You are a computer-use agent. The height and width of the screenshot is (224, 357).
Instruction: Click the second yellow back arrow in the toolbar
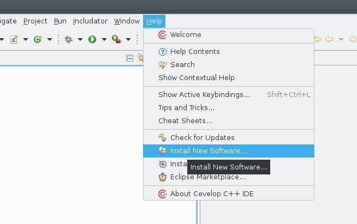[329, 39]
